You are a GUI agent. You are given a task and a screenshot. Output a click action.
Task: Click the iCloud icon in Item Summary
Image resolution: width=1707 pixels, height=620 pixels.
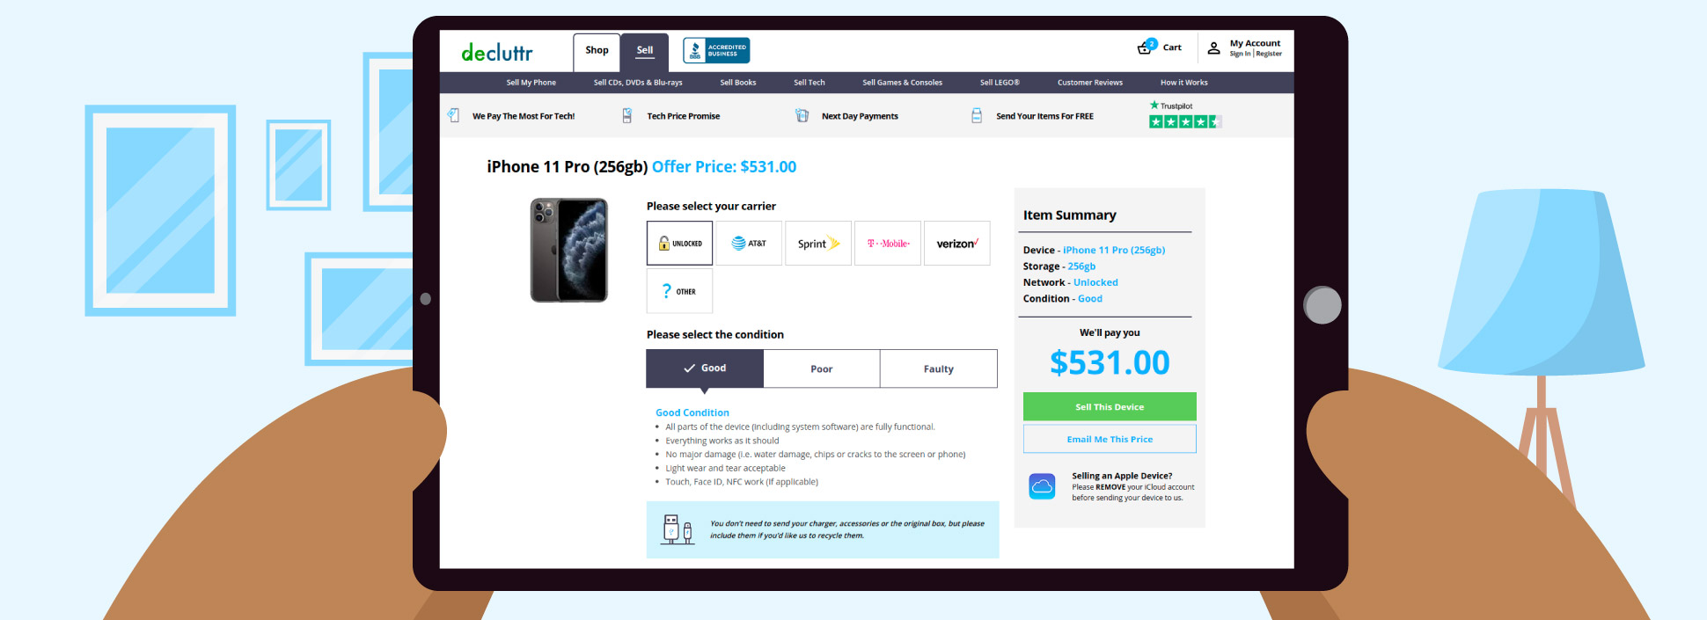[1042, 486]
